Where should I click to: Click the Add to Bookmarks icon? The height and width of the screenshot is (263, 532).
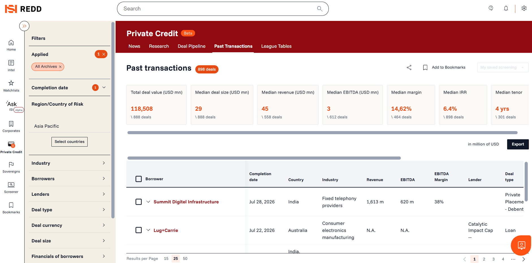coord(425,68)
